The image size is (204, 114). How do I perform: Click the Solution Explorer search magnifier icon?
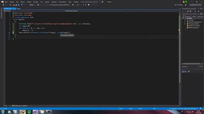201,14
